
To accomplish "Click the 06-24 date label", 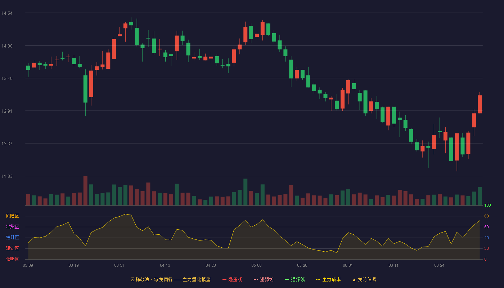I will (x=439, y=265).
